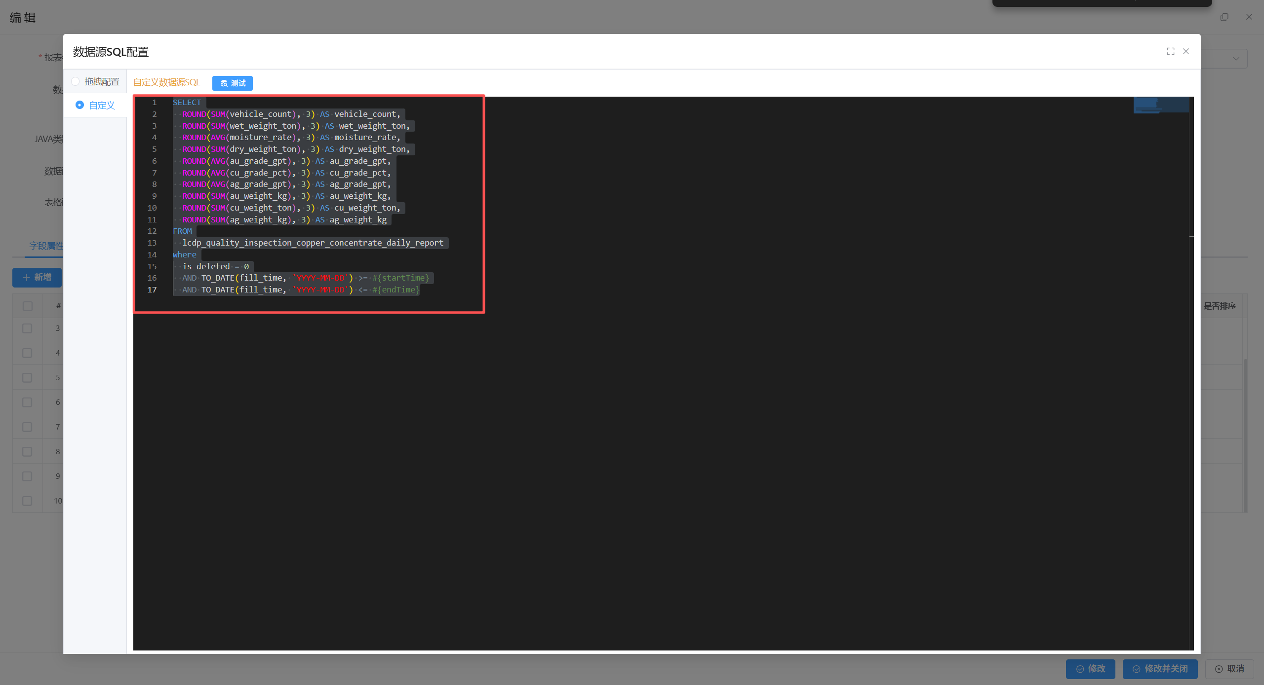Click the 修改 button at bottom
The height and width of the screenshot is (685, 1264).
[1090, 669]
